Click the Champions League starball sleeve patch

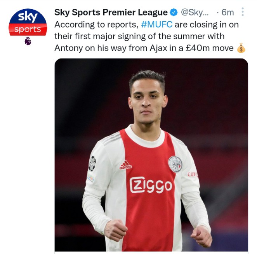[92, 163]
